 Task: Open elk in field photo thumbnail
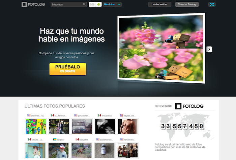tap(82, 151)
